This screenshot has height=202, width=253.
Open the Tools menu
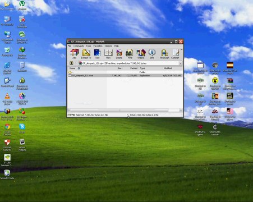pyautogui.click(x=89, y=46)
